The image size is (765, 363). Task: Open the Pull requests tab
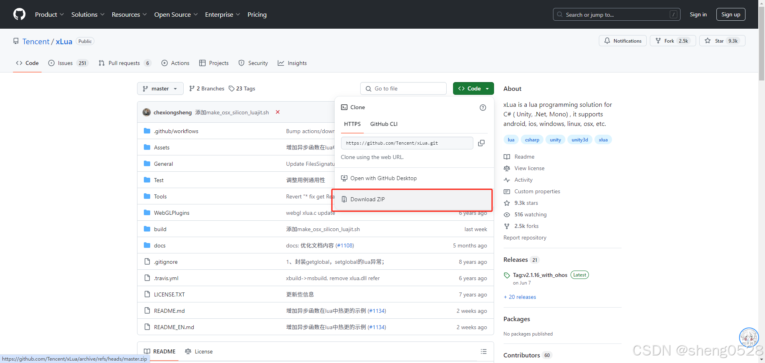click(125, 63)
